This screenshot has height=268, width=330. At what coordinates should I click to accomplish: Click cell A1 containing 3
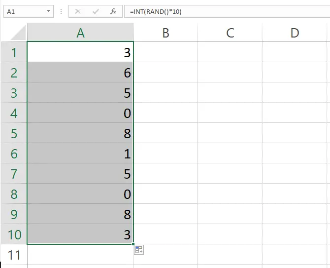80,52
